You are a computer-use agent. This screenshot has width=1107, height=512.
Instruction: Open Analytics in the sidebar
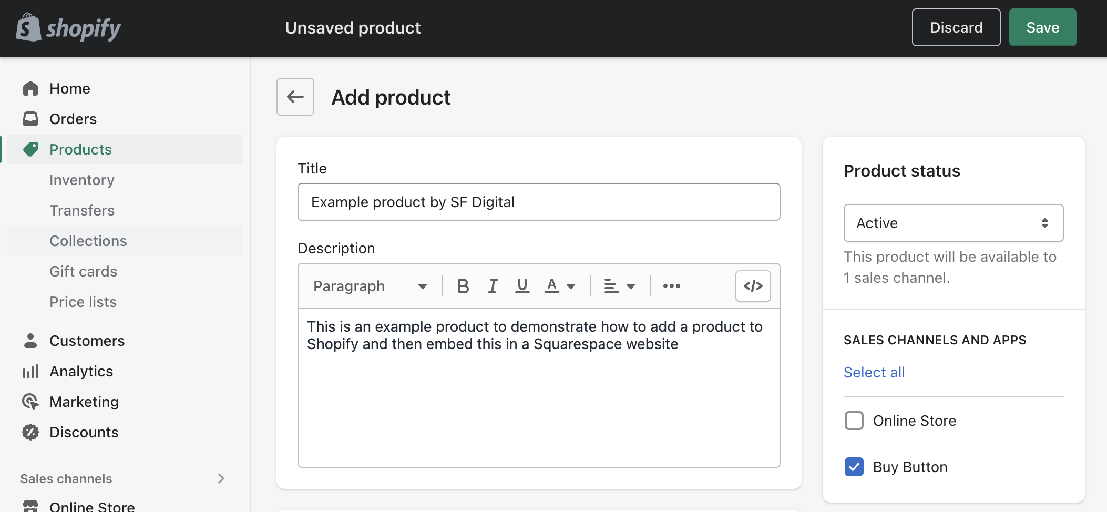[x=125, y=371]
